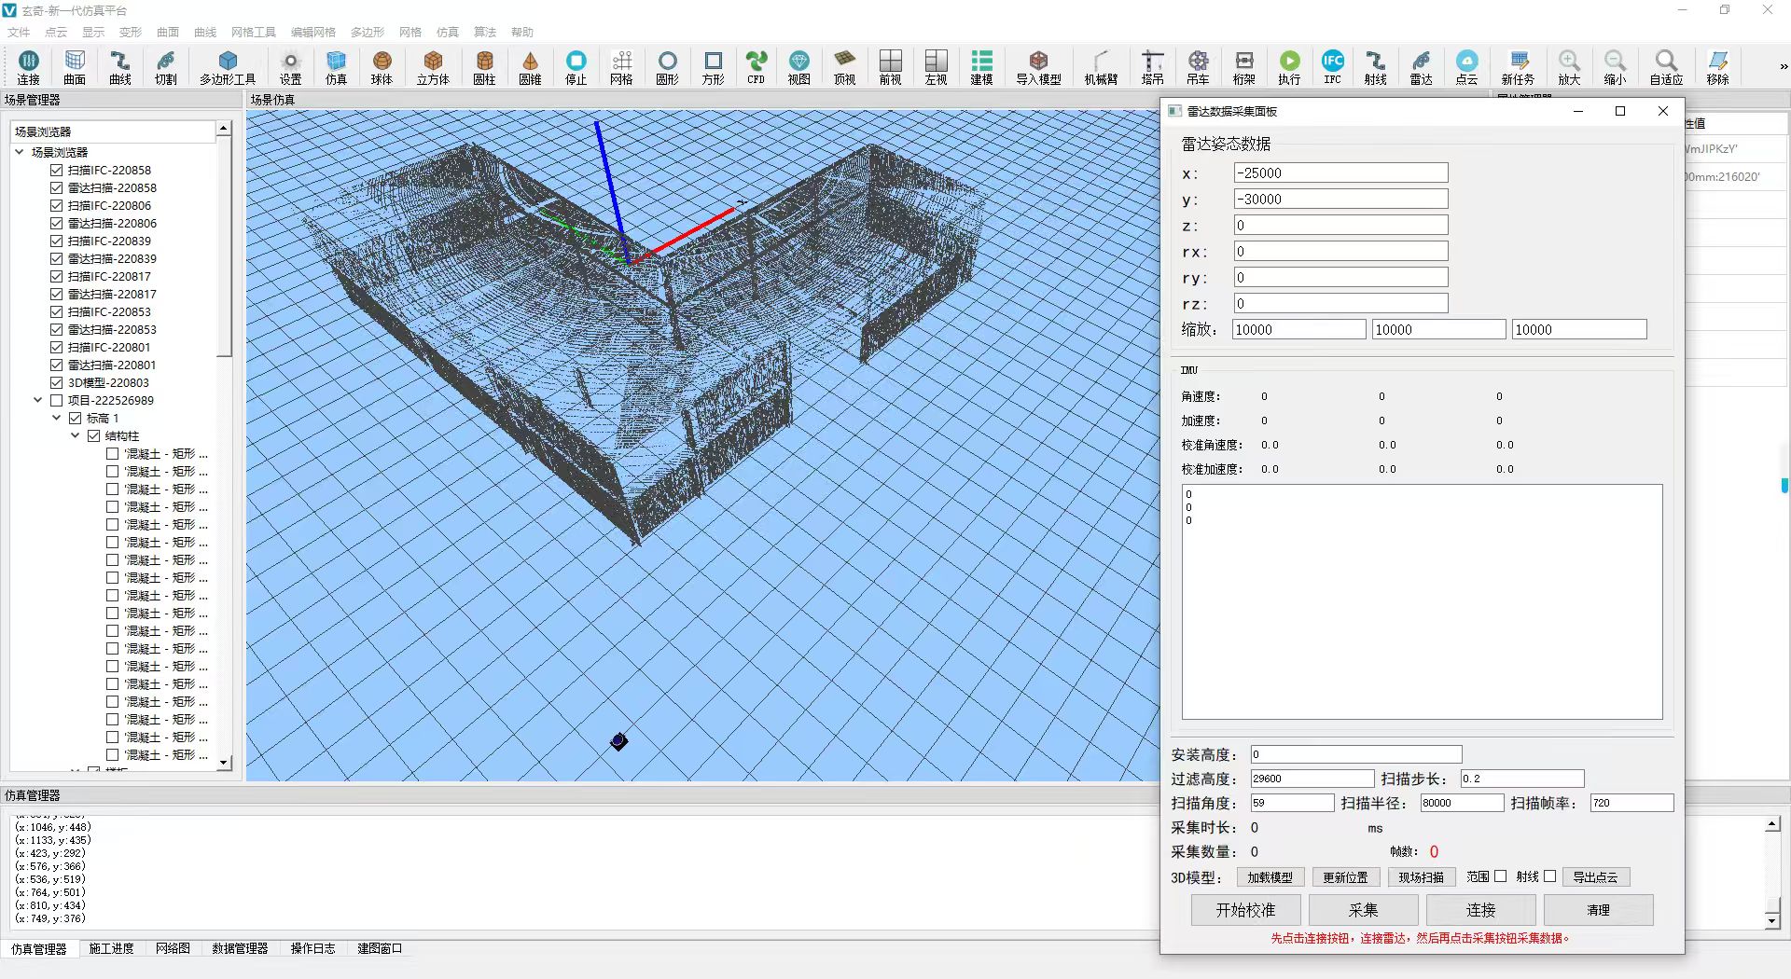Click the 开始校准 button

point(1245,910)
